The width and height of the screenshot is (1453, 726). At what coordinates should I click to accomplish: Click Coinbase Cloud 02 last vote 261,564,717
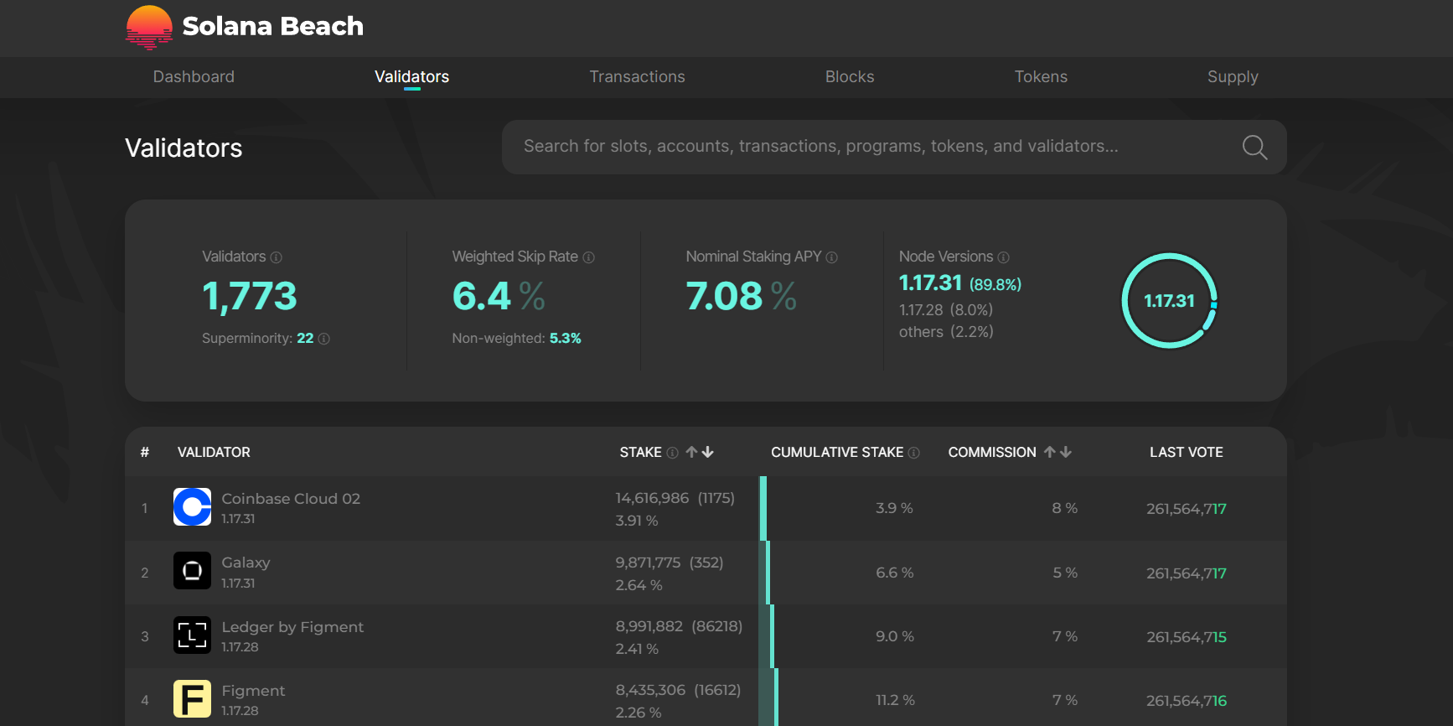[x=1187, y=509]
